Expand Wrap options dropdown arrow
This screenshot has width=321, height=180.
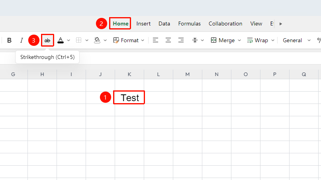click(x=273, y=40)
